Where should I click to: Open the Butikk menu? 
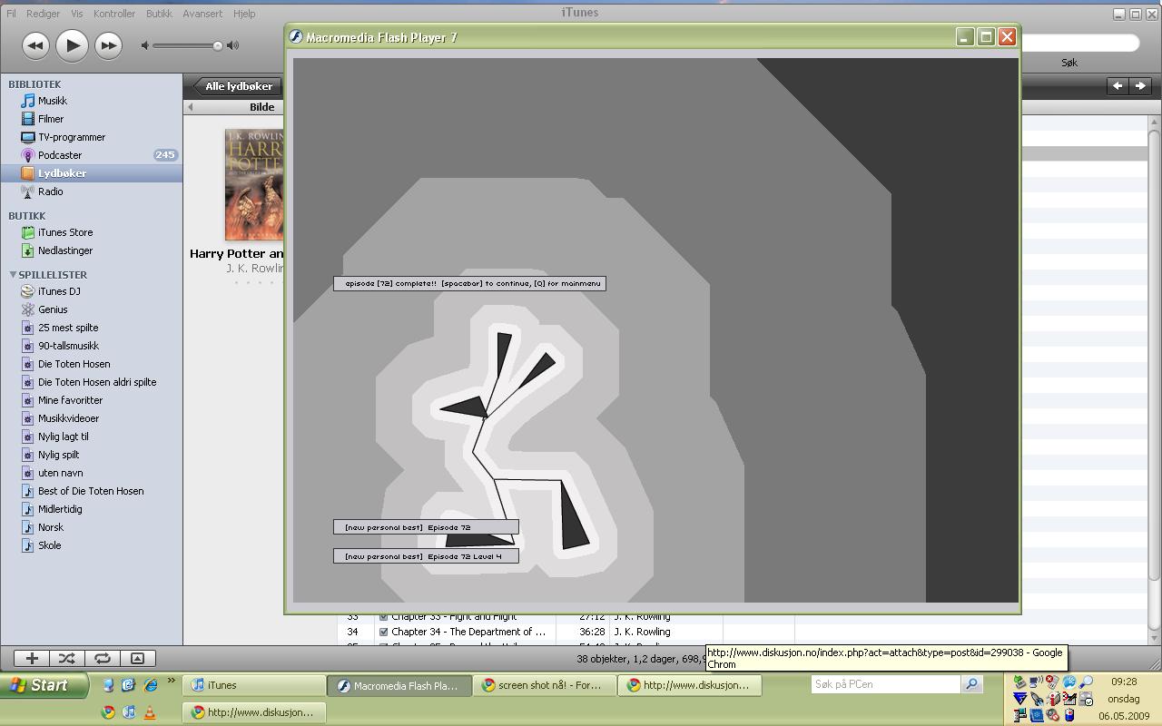coord(159,14)
